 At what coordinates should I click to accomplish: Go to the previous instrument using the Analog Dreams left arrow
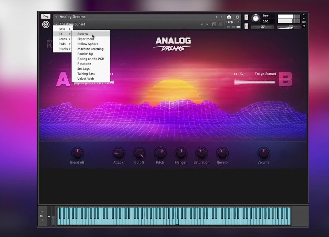pos(216,17)
